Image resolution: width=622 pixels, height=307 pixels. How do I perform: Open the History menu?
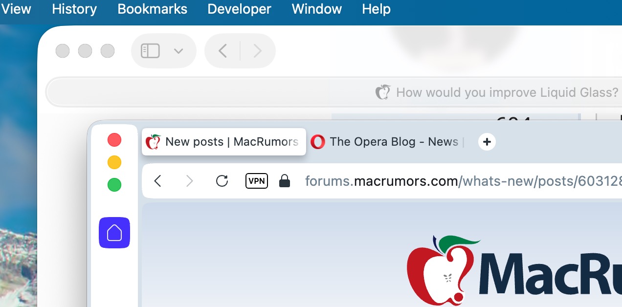click(74, 9)
